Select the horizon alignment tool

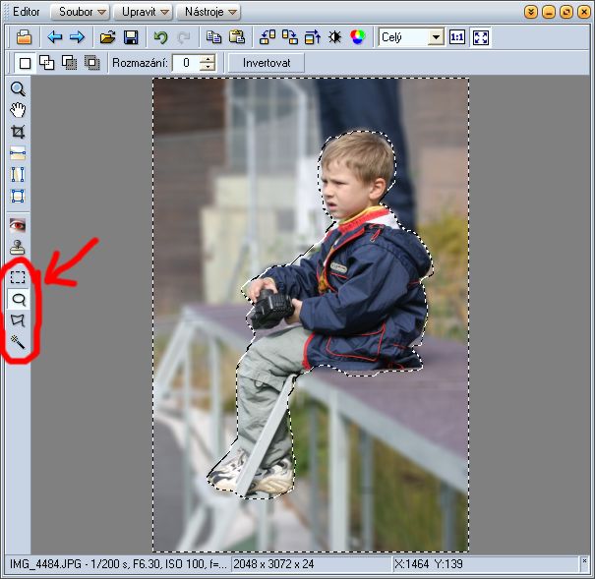(18, 153)
